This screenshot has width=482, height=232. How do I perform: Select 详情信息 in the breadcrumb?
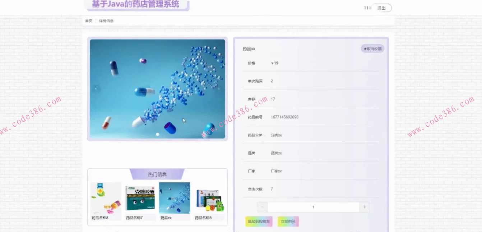click(x=106, y=21)
